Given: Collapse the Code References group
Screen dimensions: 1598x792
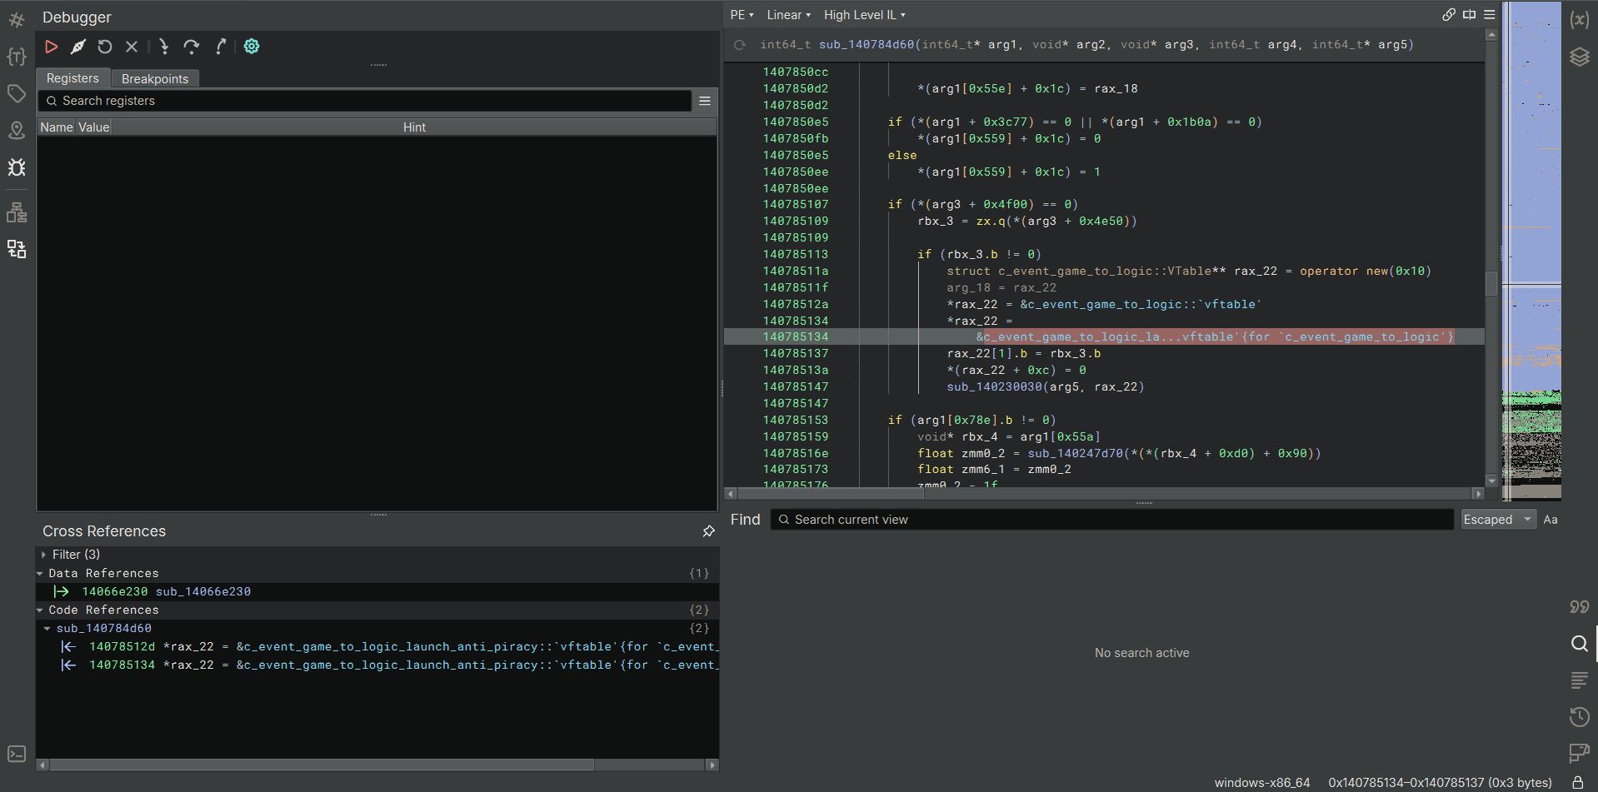Looking at the screenshot, I should (40, 610).
